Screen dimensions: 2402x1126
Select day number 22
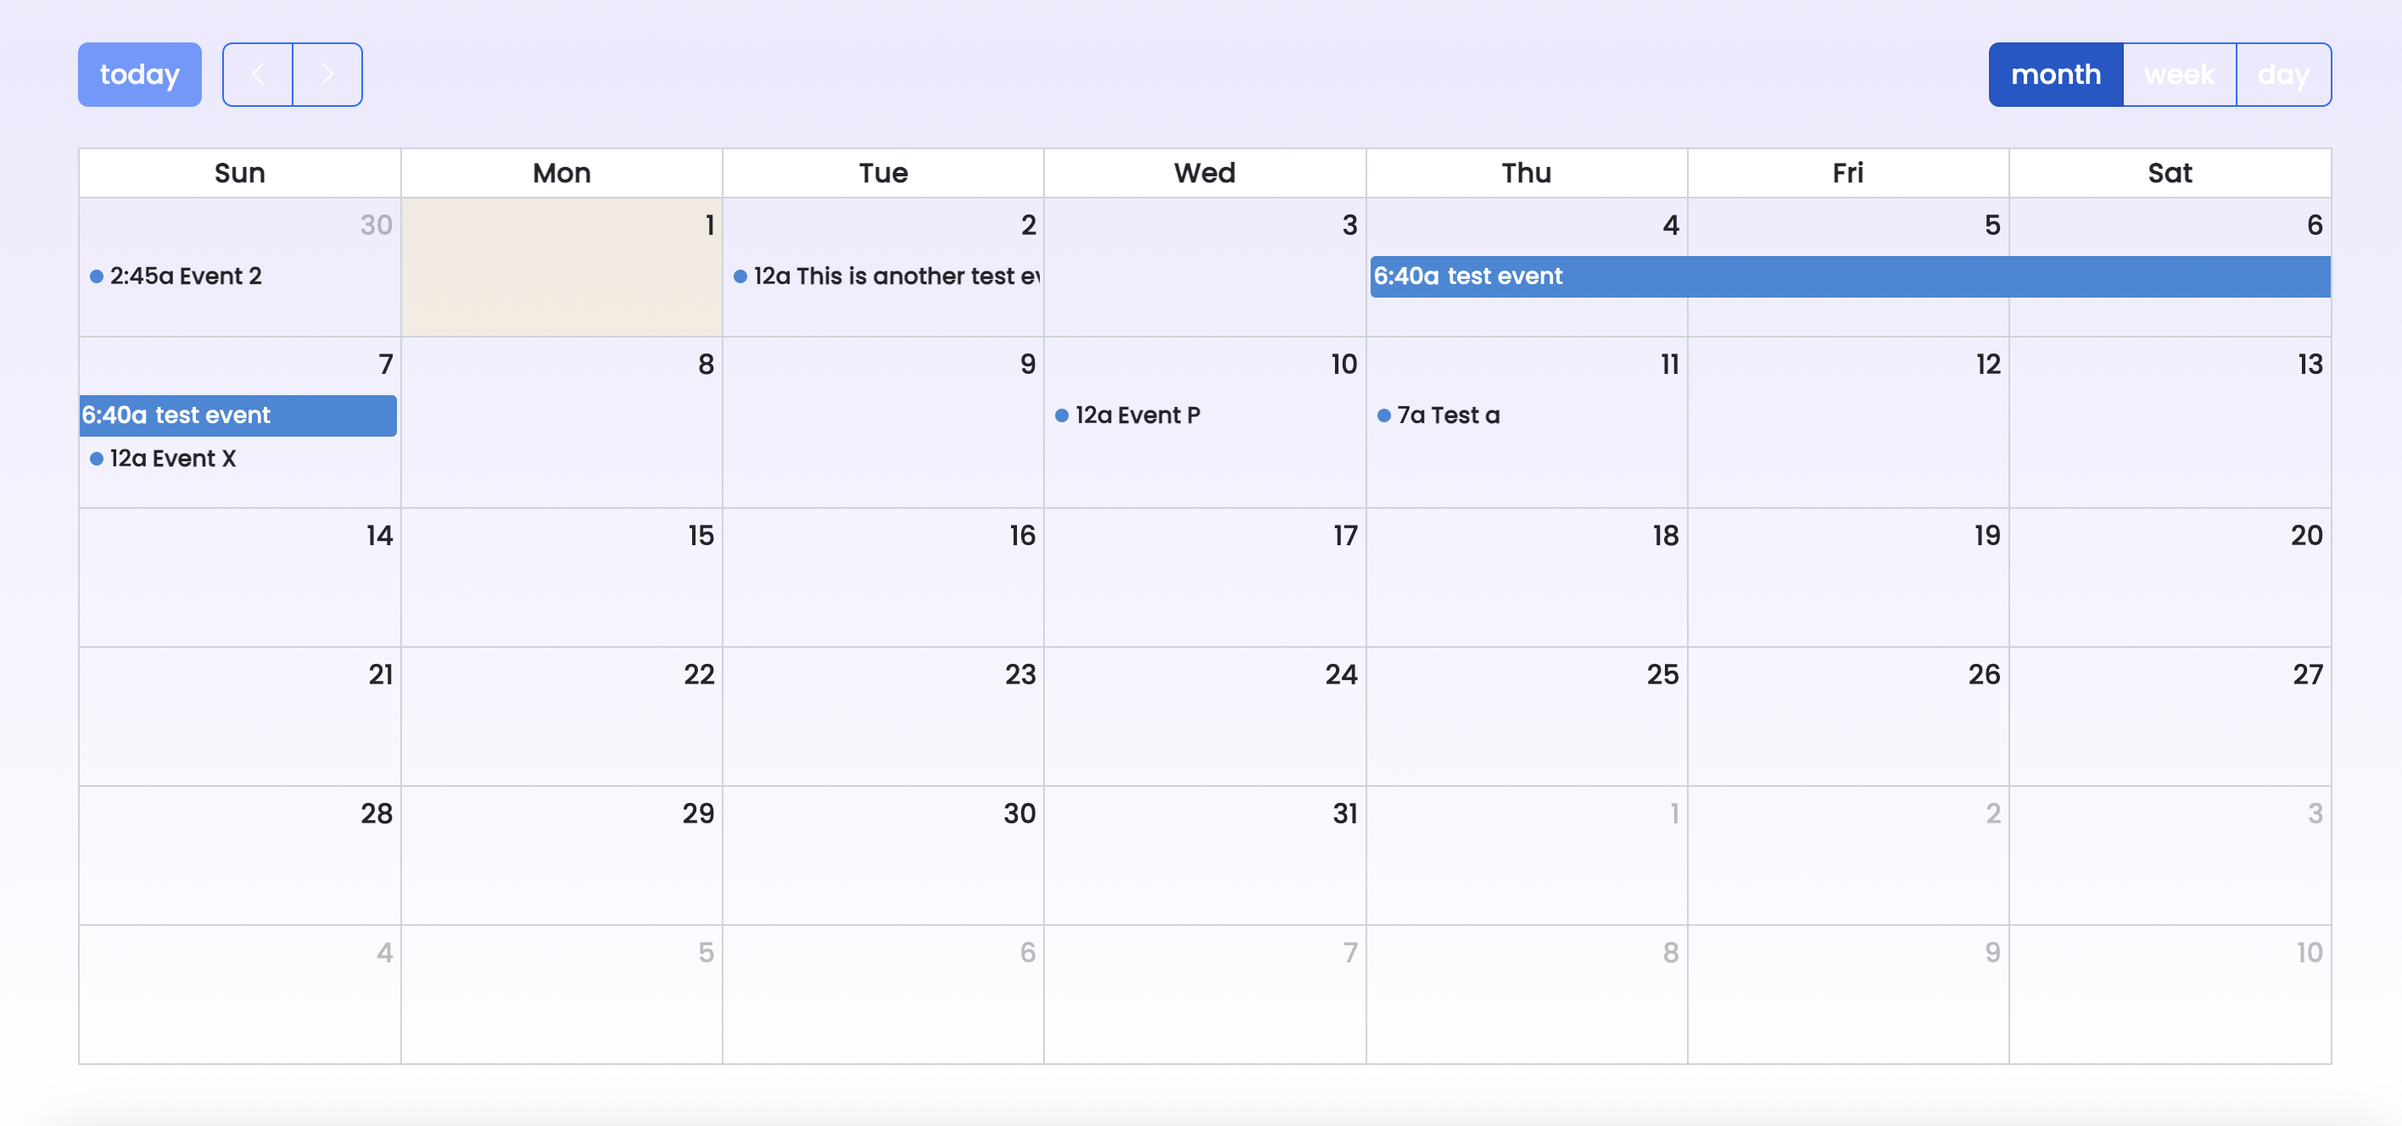[x=698, y=675]
